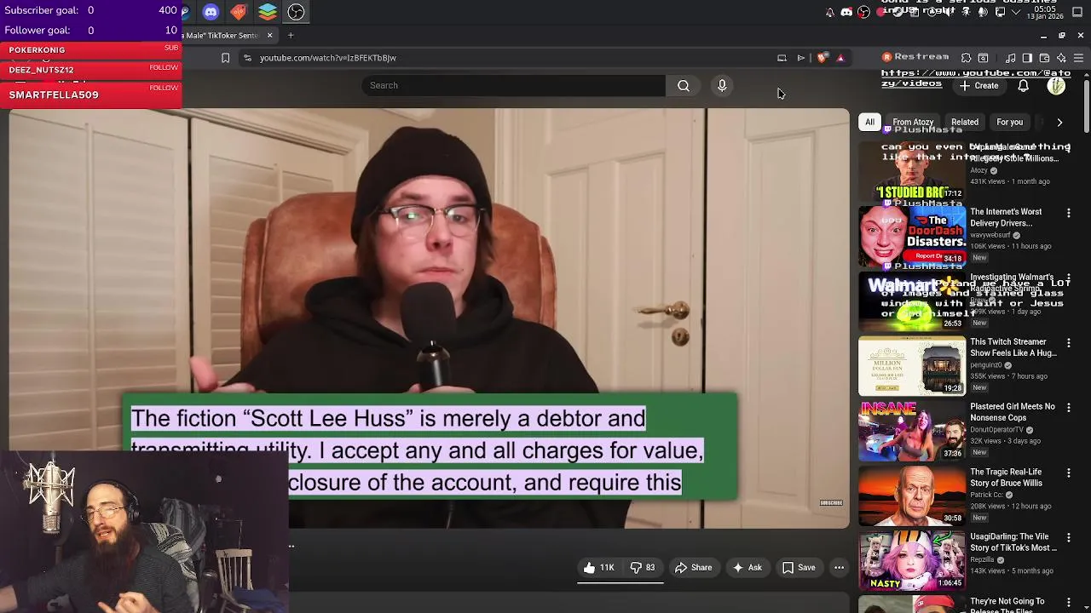This screenshot has width=1091, height=613.
Task: Bookmark this page using the address bar icon
Action: click(x=225, y=58)
